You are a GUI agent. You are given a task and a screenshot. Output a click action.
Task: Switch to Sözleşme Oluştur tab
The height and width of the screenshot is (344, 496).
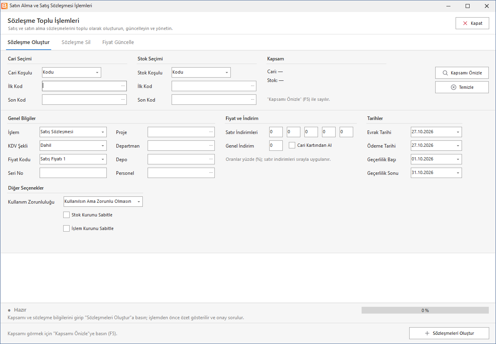(x=29, y=42)
